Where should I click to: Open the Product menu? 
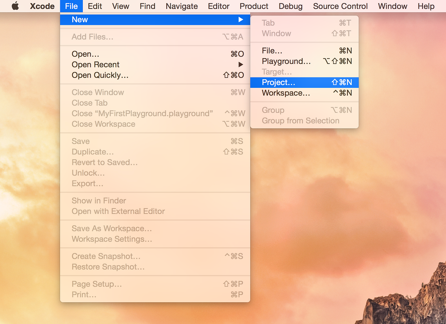254,6
